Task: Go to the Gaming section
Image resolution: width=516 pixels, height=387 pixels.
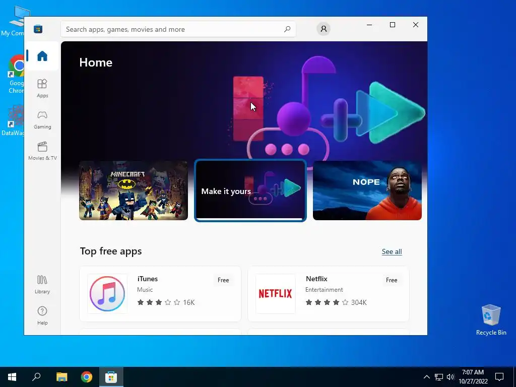Action: click(x=42, y=120)
